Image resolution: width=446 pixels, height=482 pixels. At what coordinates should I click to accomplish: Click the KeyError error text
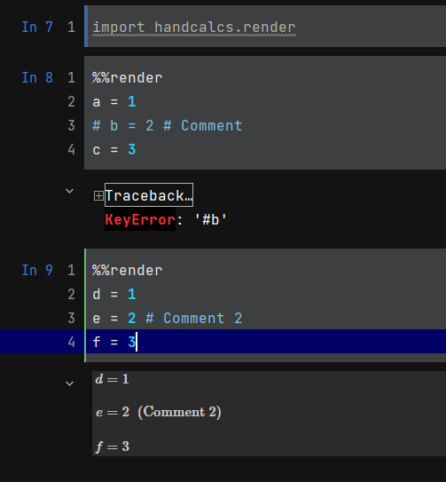(x=140, y=219)
